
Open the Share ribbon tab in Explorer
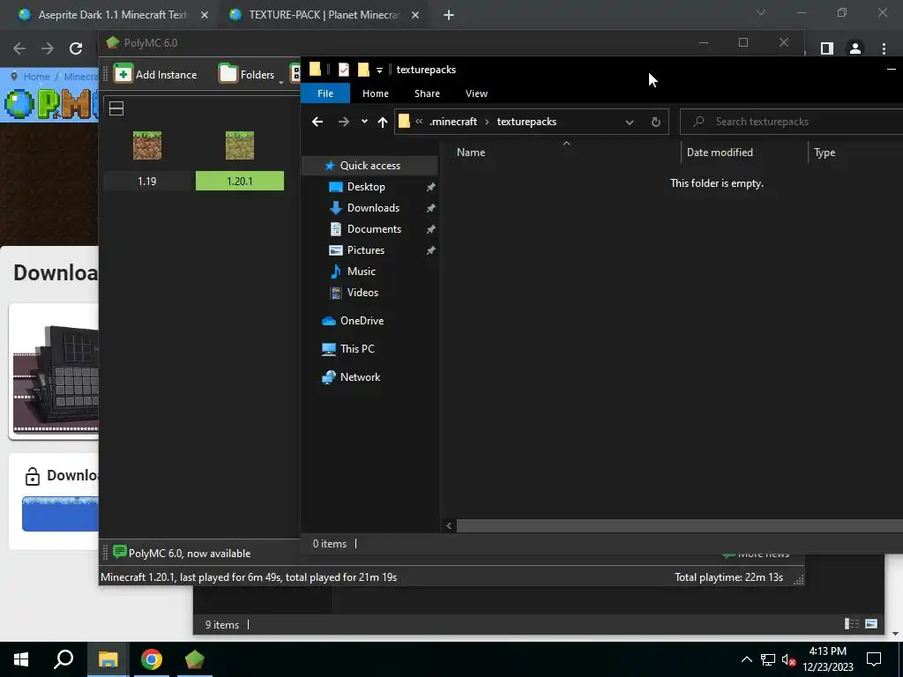(427, 93)
